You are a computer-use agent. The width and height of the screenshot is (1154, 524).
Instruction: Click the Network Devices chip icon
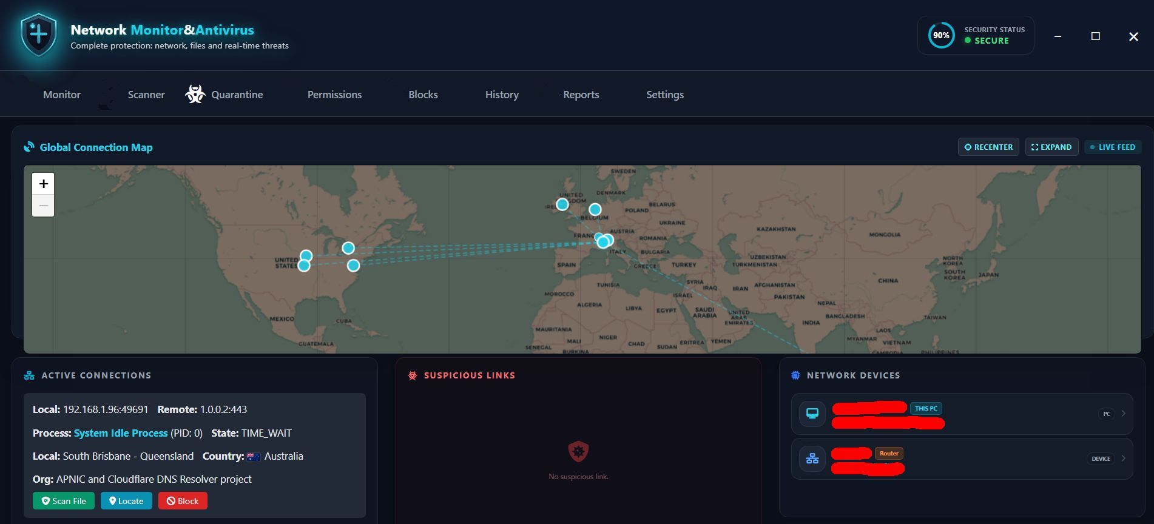(x=795, y=375)
